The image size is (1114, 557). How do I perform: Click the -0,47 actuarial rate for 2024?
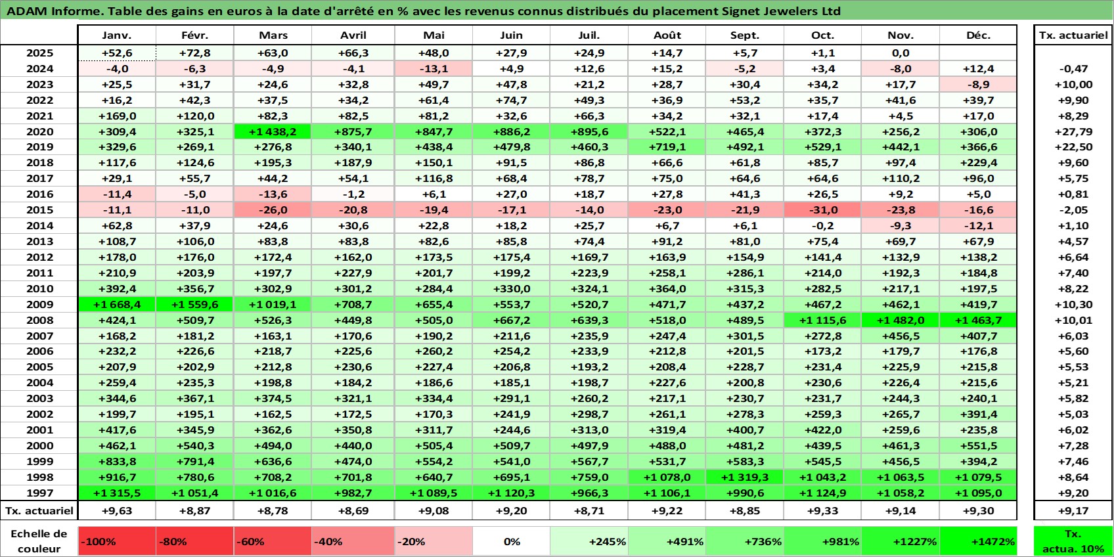click(x=1073, y=69)
